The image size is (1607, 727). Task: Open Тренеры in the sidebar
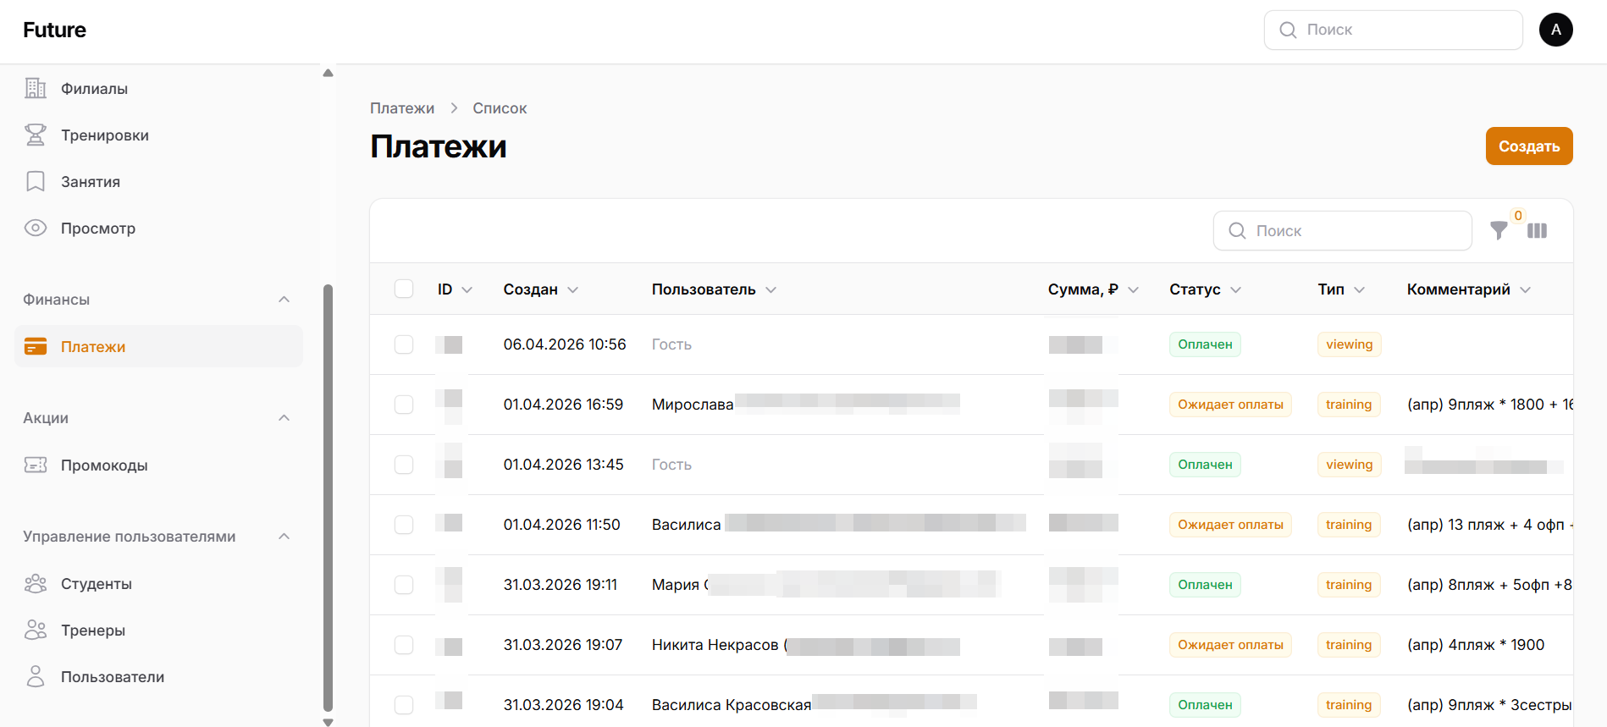click(93, 631)
